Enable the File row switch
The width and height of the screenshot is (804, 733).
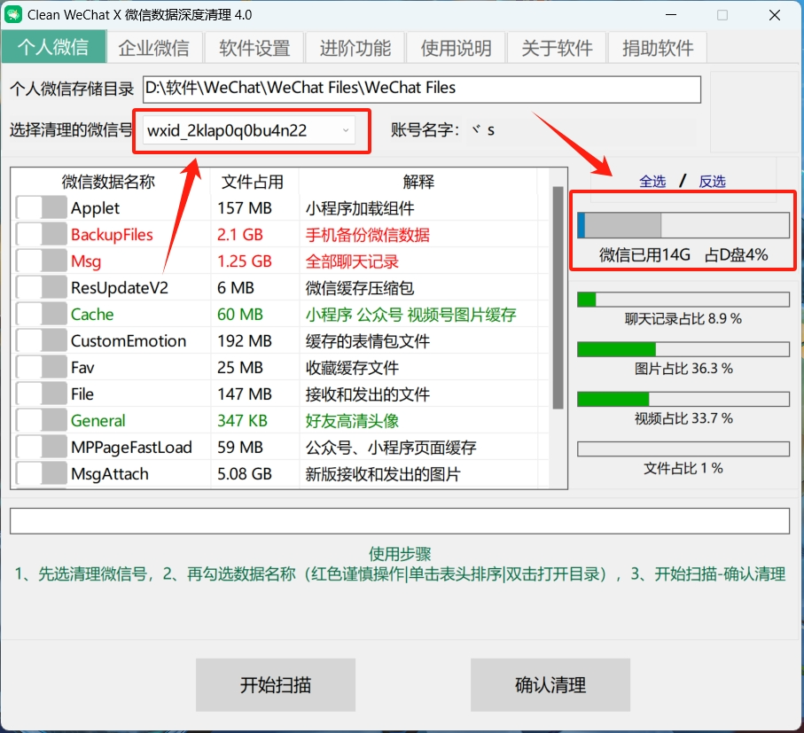coord(42,394)
